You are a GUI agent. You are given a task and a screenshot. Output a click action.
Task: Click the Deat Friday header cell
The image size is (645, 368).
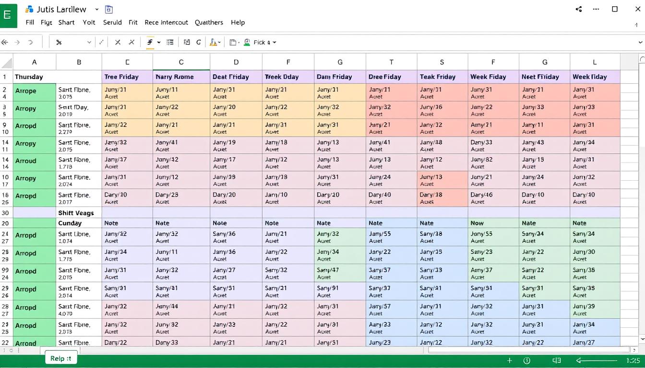236,77
